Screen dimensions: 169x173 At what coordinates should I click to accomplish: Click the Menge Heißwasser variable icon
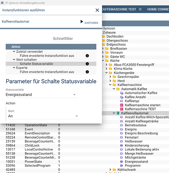pyautogui.click(x=121, y=154)
